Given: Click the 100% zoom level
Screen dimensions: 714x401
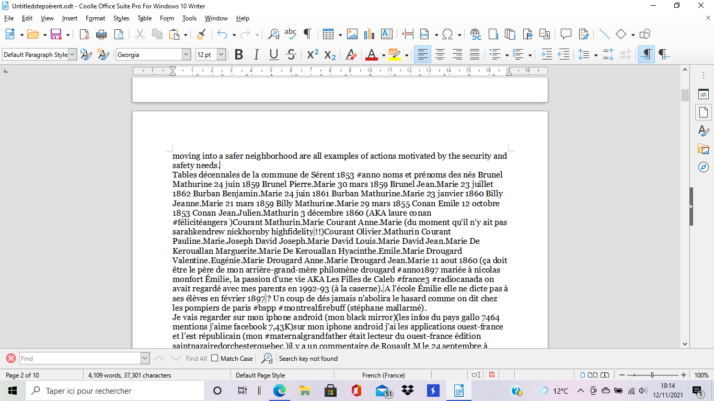Looking at the screenshot, I should (x=701, y=375).
